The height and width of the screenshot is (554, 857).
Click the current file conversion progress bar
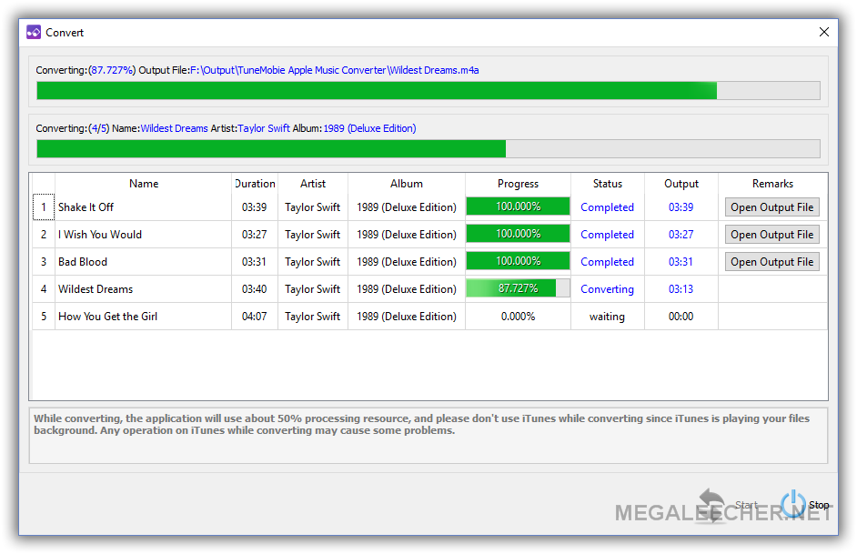[428, 91]
